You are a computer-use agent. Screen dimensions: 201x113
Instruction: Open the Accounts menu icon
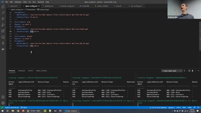(3, 97)
